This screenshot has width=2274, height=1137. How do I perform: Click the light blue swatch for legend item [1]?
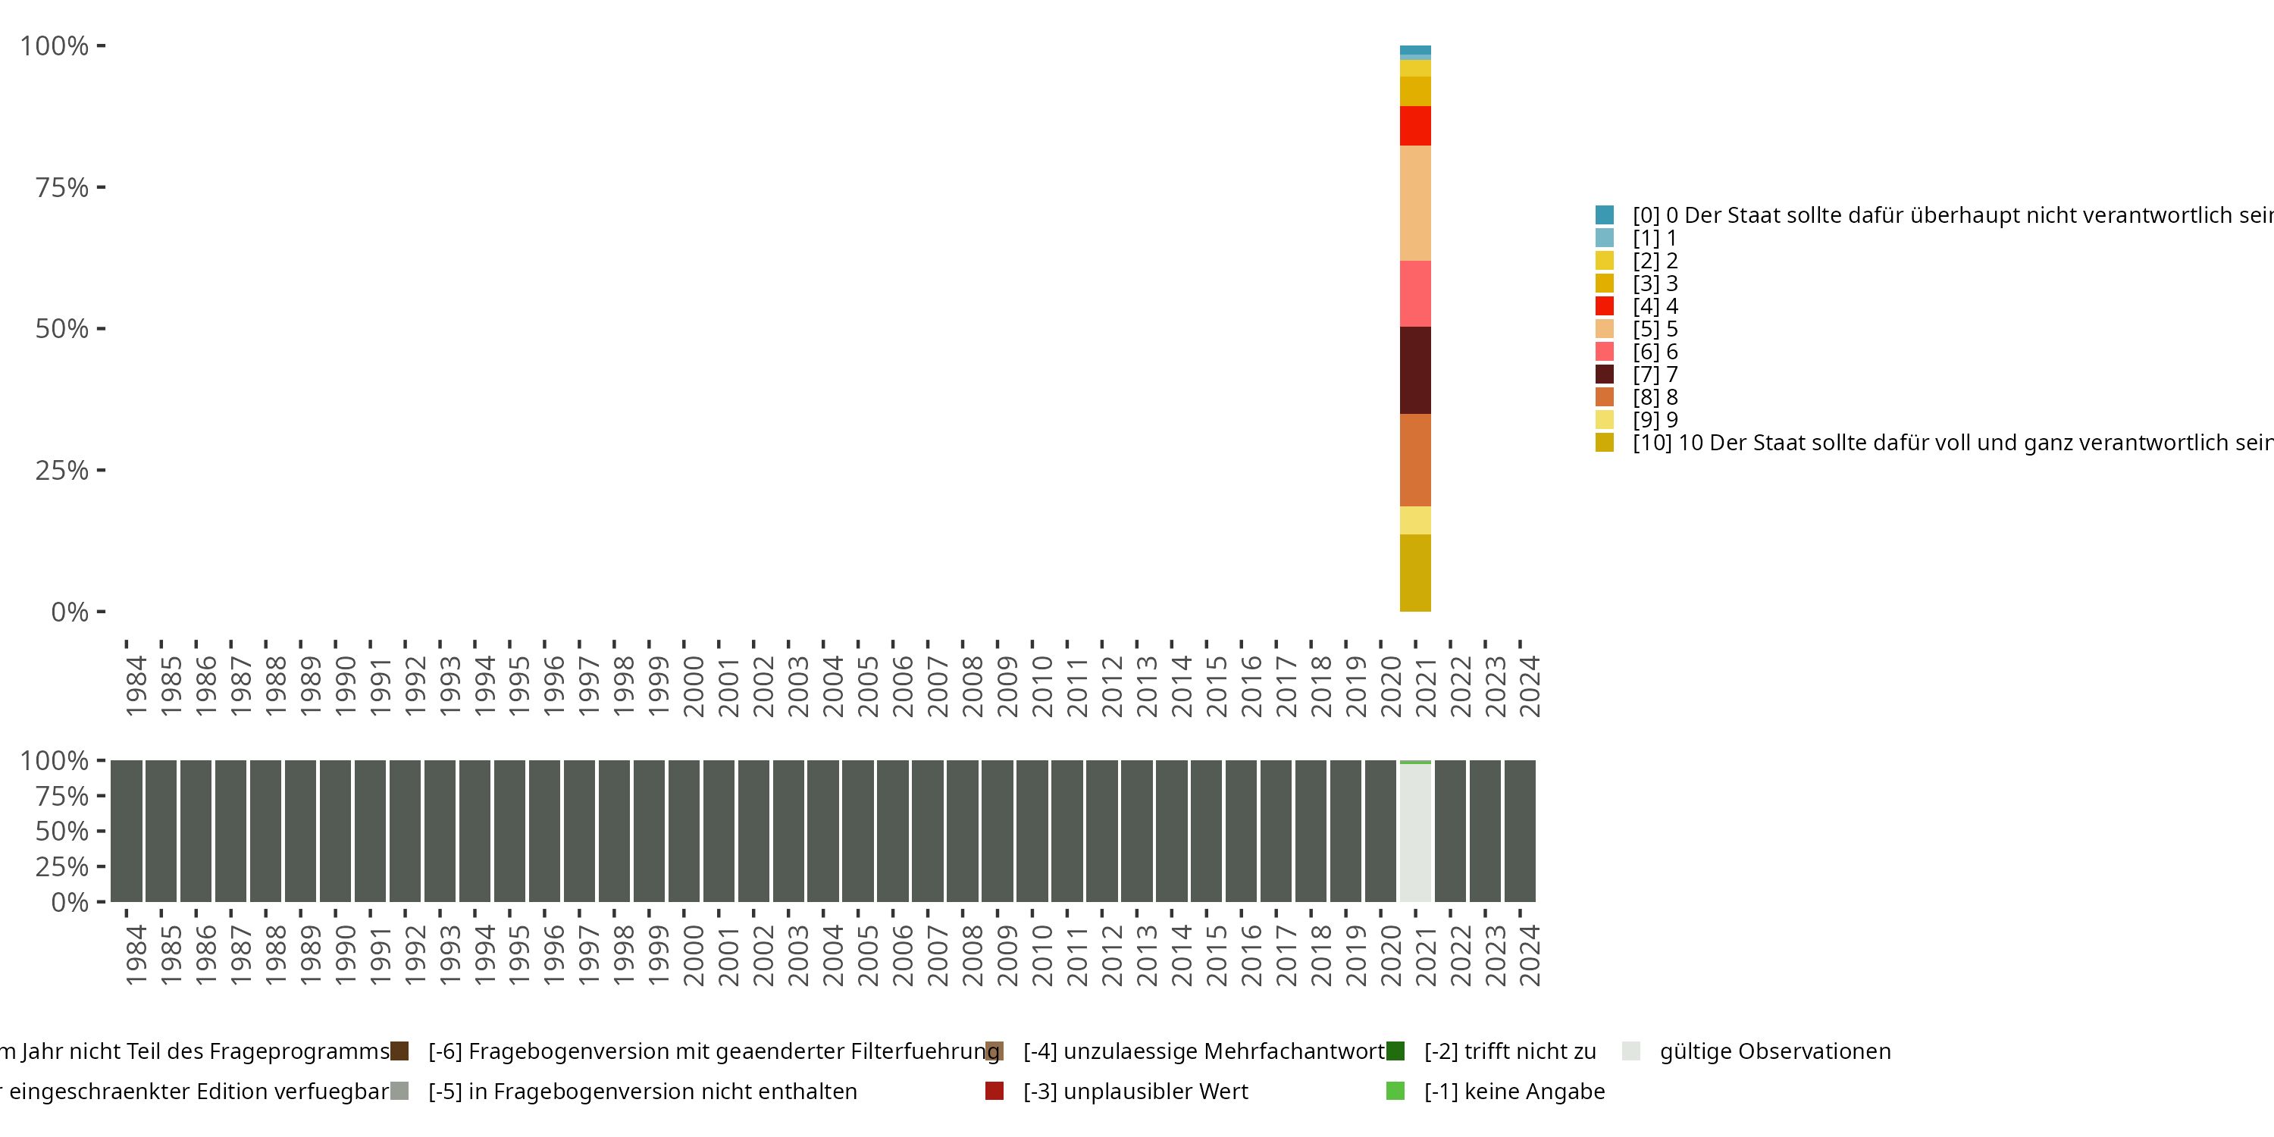coord(1604,237)
